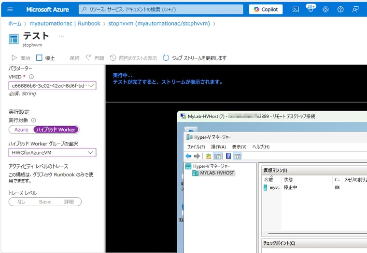Viewport: 367px width, 253px height.
Task: Click the up-folder icon in Hyper-V toolbar
Action: click(x=208, y=156)
